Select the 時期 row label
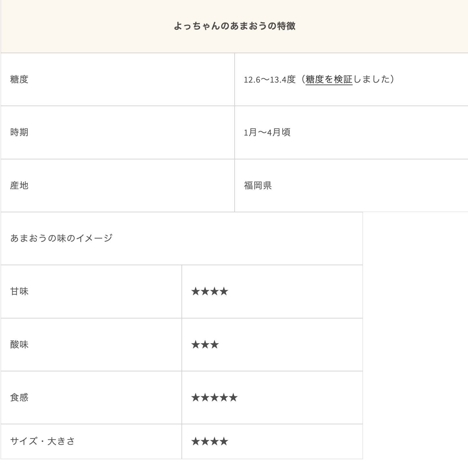 tap(19, 132)
